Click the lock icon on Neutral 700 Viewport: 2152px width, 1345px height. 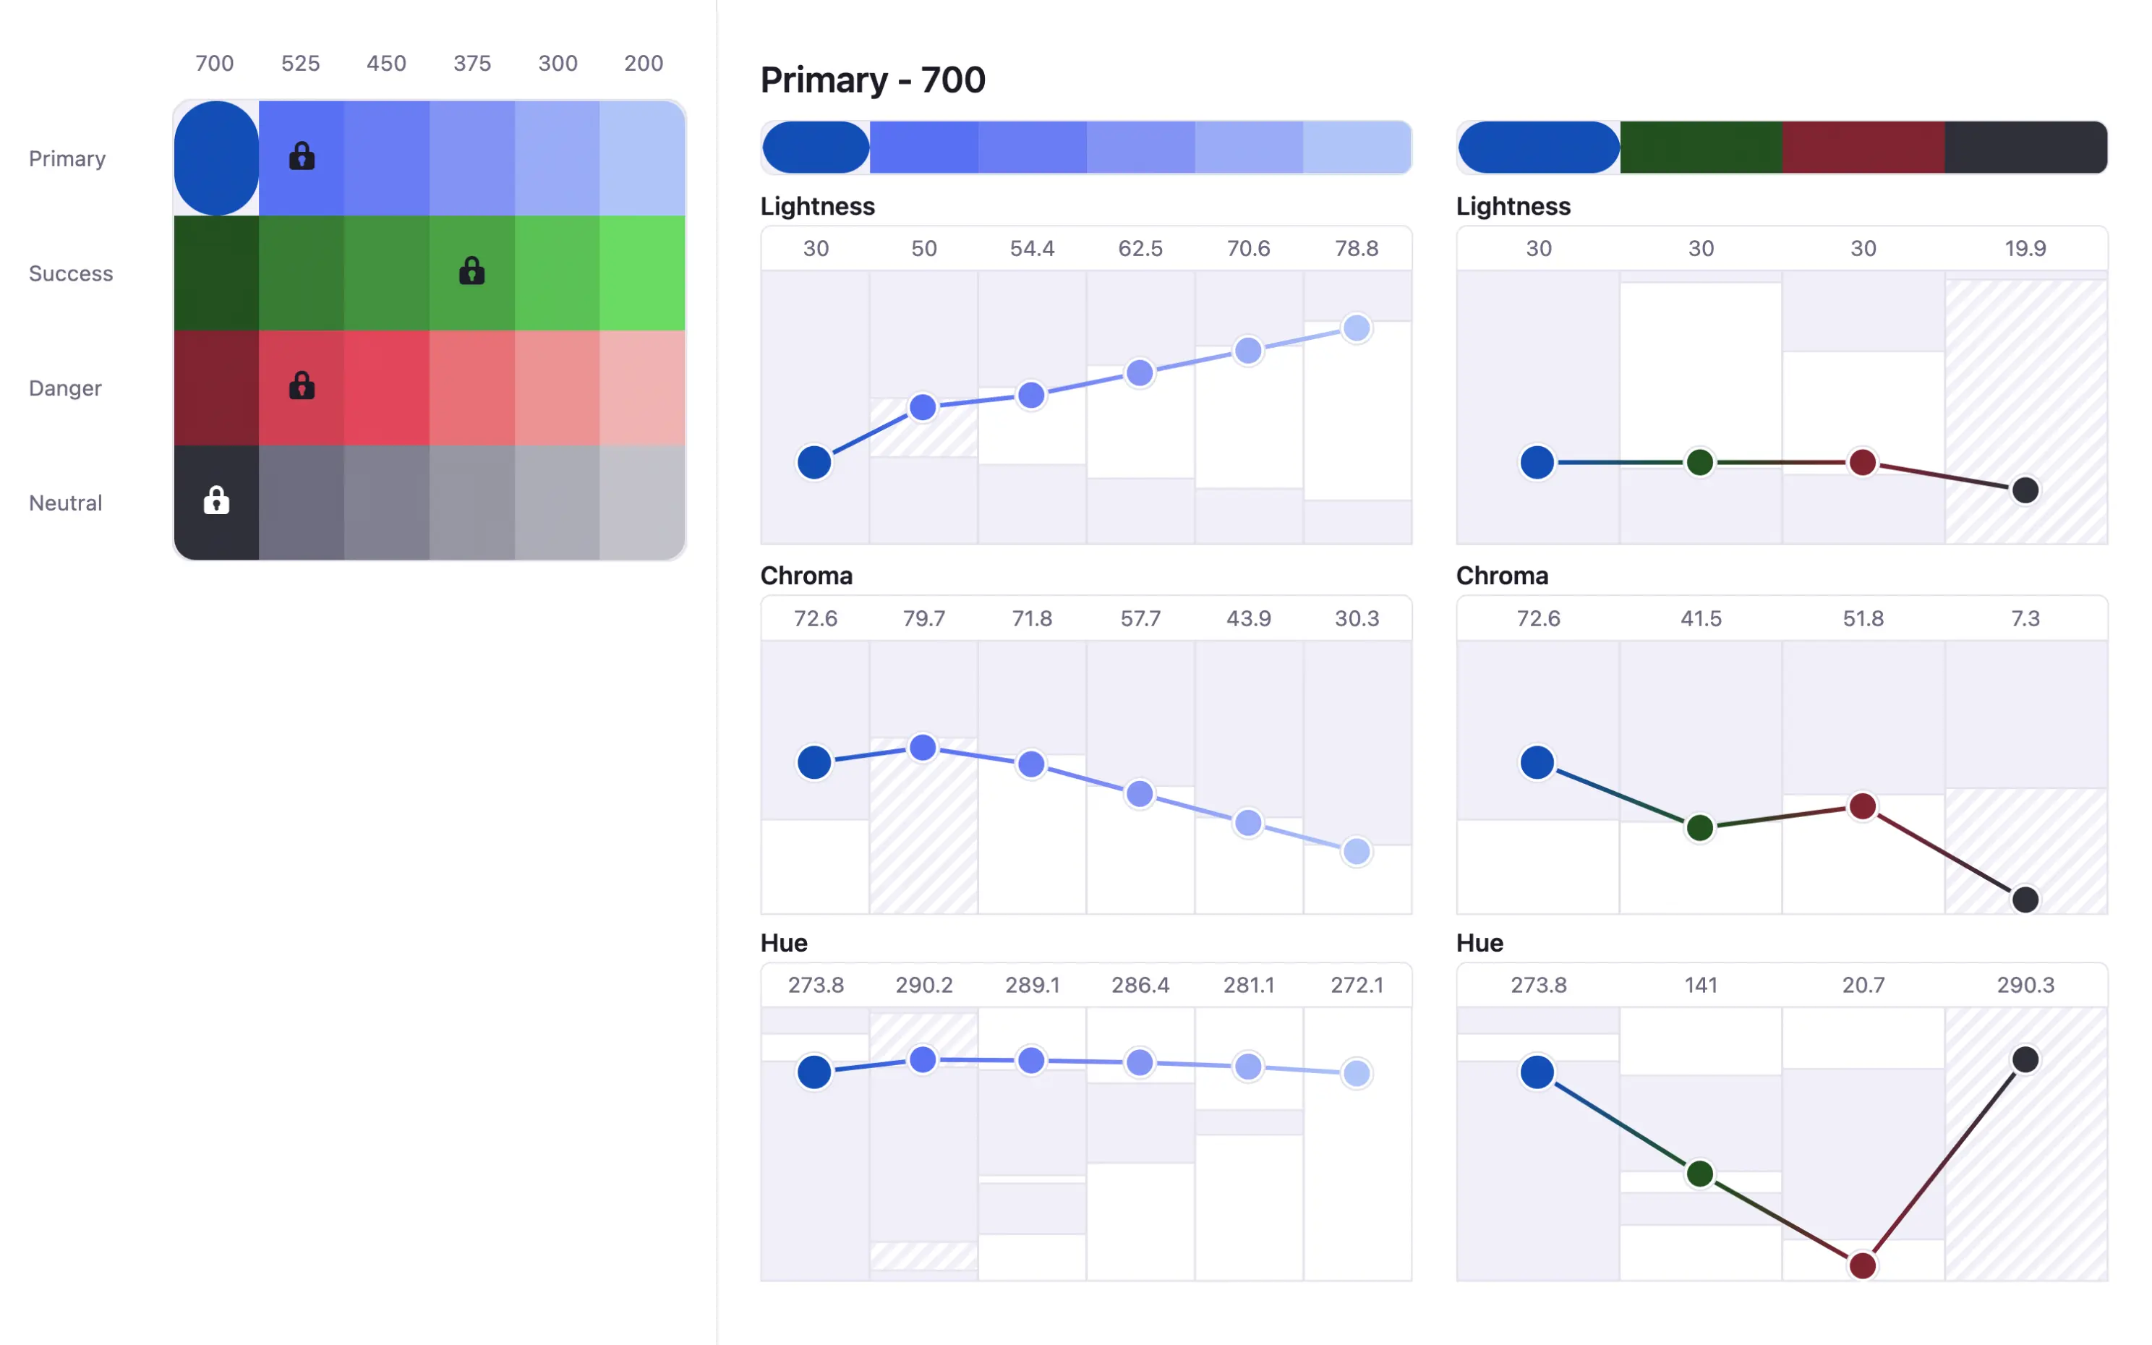tap(216, 501)
